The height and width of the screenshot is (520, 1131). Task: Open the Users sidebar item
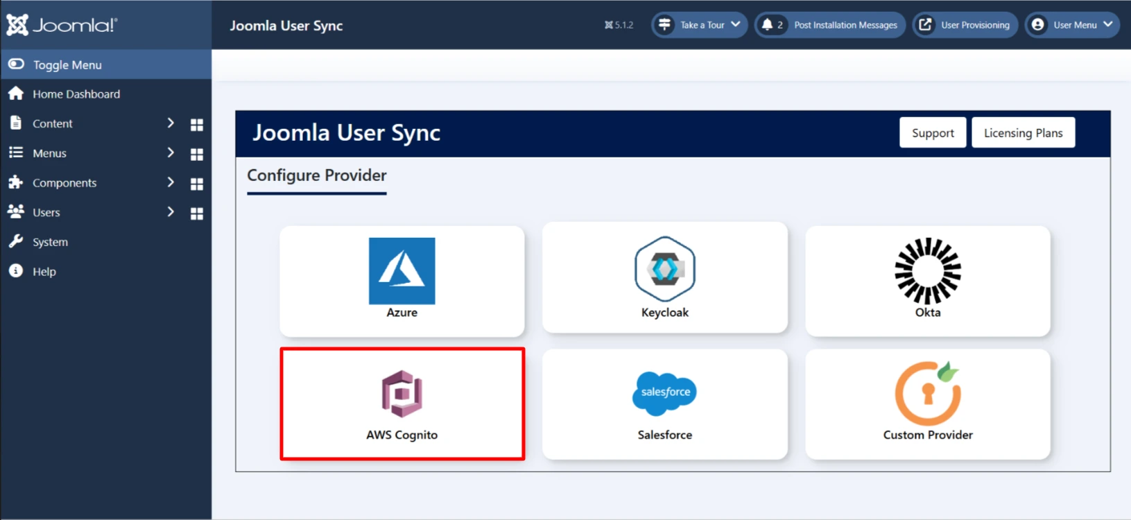pos(46,213)
